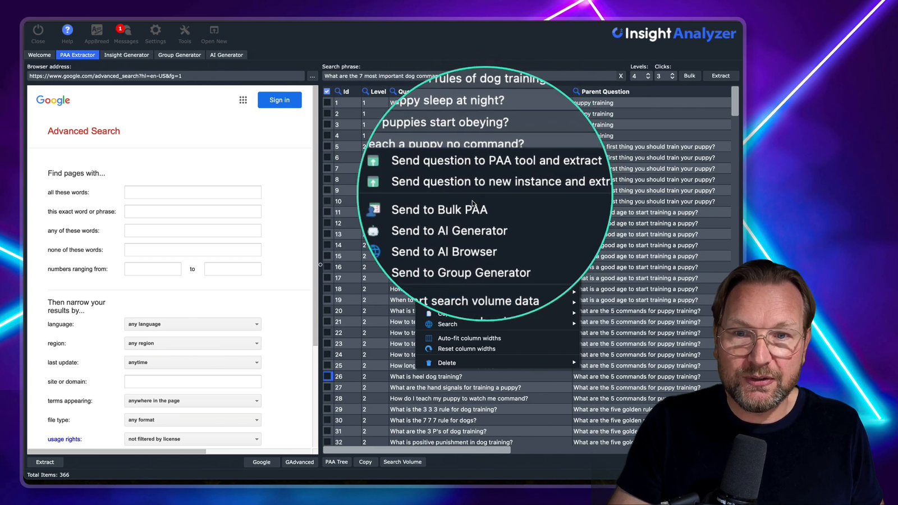This screenshot has width=898, height=505.
Task: Click the browser pane horizontal scrollbar
Action: 117,451
